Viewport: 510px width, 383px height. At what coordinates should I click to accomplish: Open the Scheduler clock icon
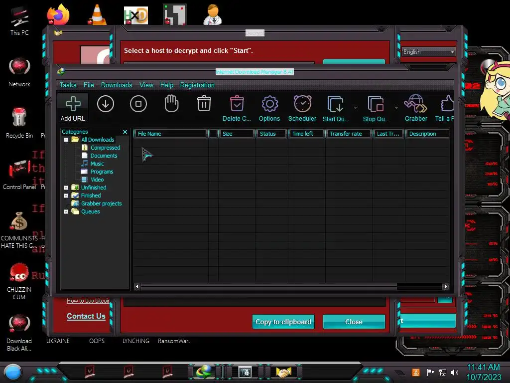(x=302, y=108)
